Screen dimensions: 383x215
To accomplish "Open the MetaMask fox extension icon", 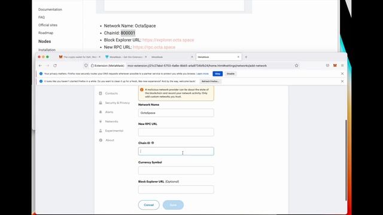I will pyautogui.click(x=335, y=65).
